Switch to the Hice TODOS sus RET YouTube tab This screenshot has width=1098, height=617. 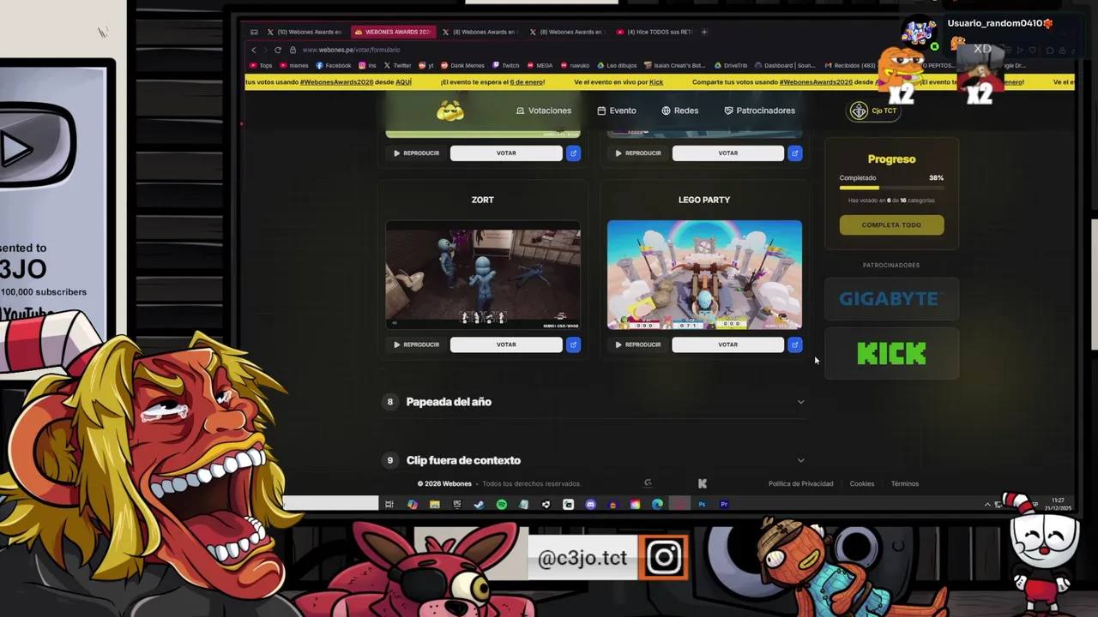tap(655, 32)
